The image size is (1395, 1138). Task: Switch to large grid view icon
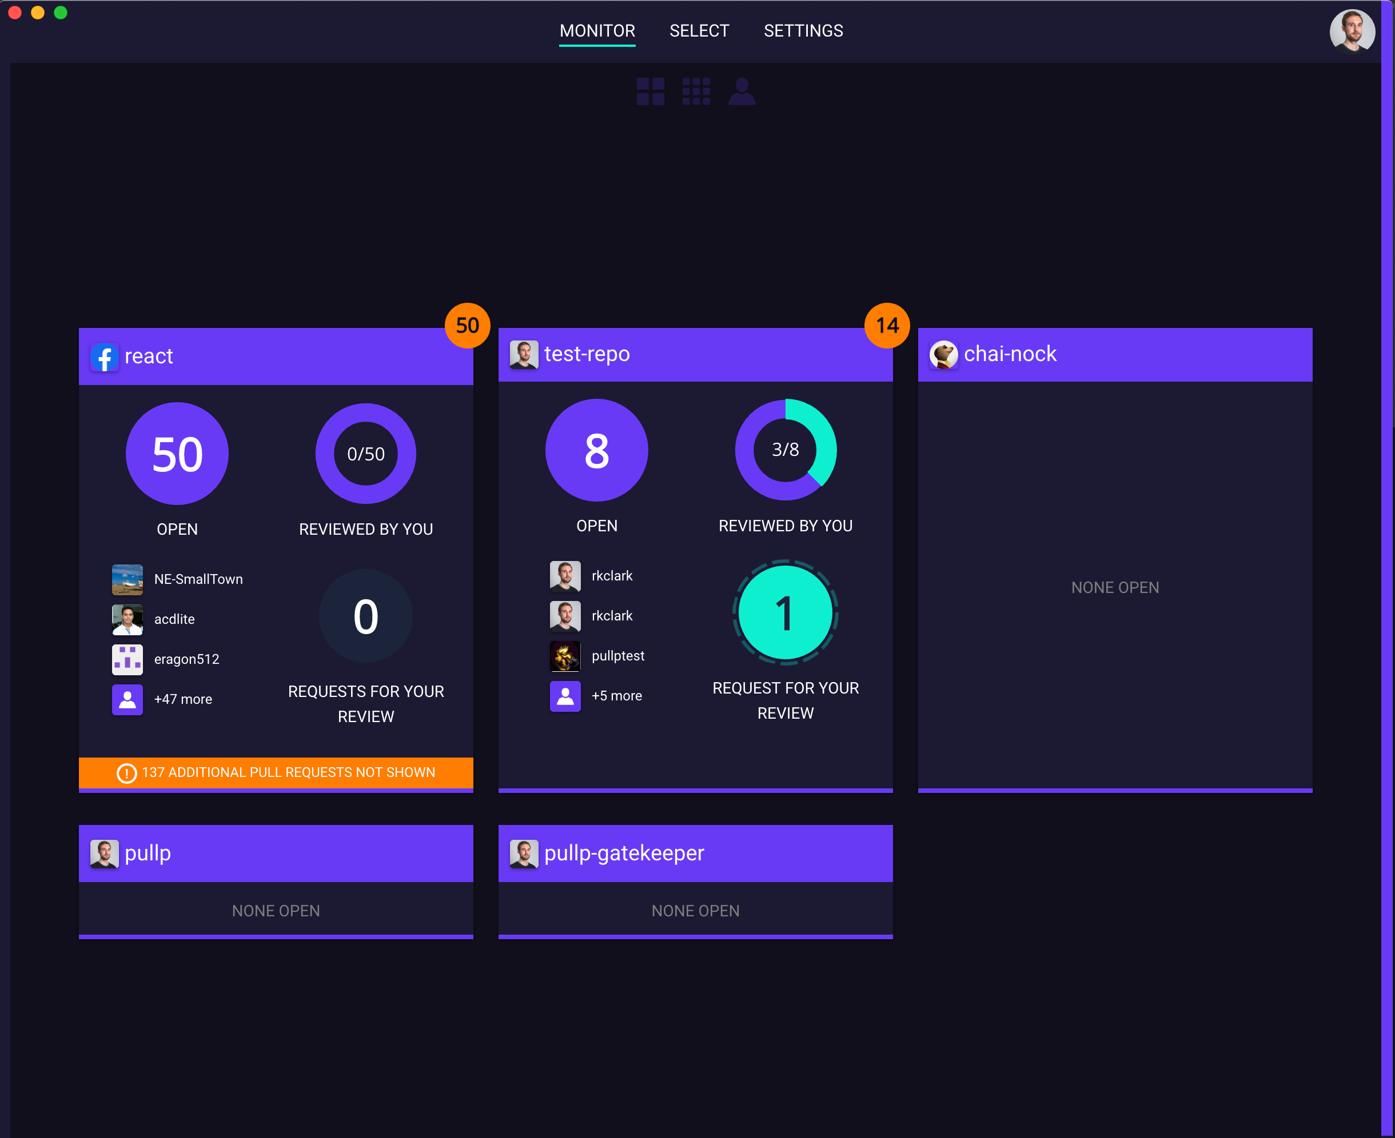(650, 92)
